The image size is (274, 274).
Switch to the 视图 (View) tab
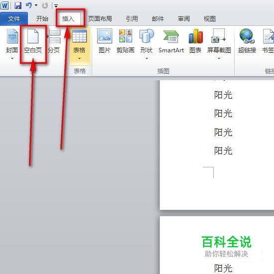pos(210,19)
